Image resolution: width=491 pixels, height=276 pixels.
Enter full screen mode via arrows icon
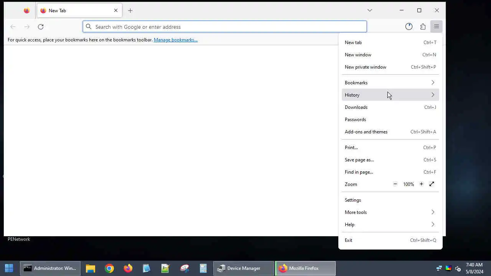[x=432, y=184]
